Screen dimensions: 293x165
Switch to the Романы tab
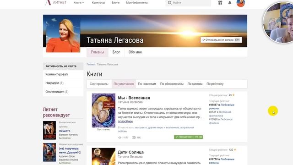[x=98, y=52]
